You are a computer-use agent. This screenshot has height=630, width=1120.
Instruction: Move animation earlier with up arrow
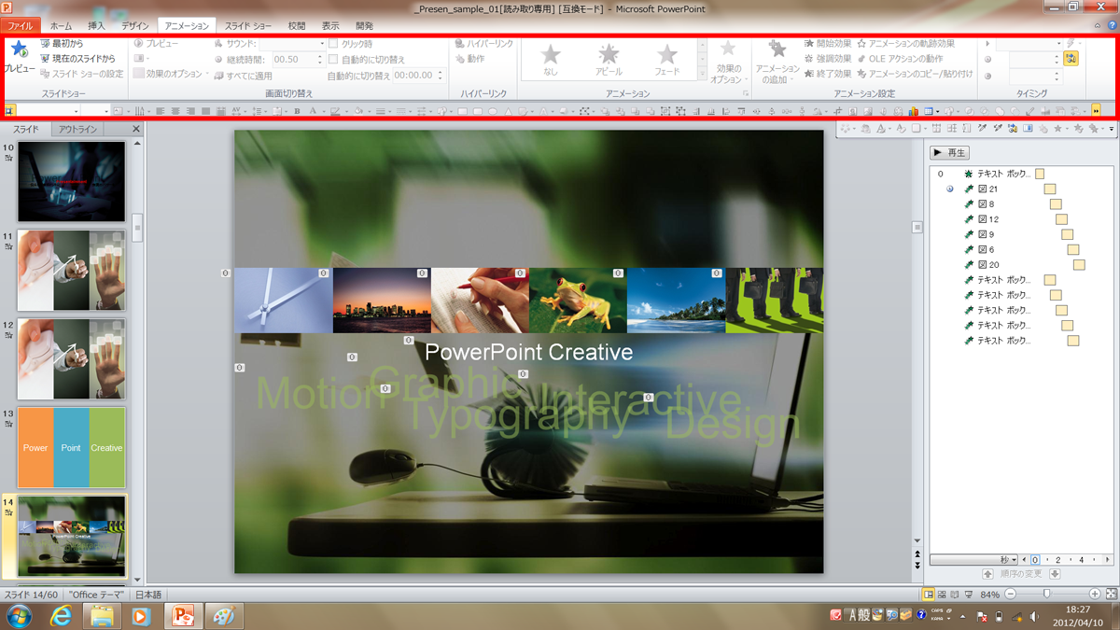(x=988, y=574)
